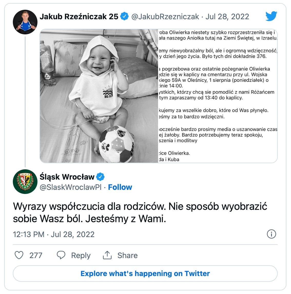
Task: Open Jakub Rzeźniczak's profile avatar
Action: (25, 22)
